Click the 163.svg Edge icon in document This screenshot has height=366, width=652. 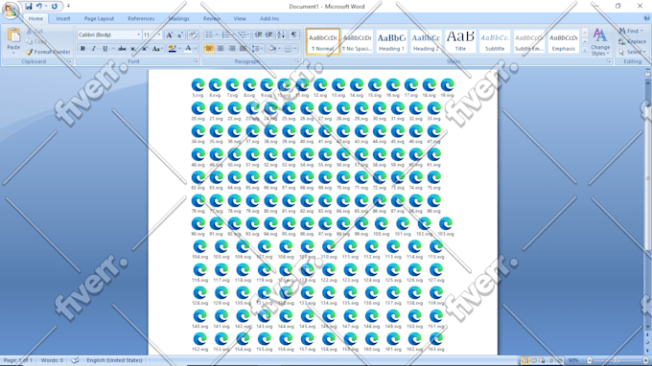pyautogui.click(x=435, y=339)
